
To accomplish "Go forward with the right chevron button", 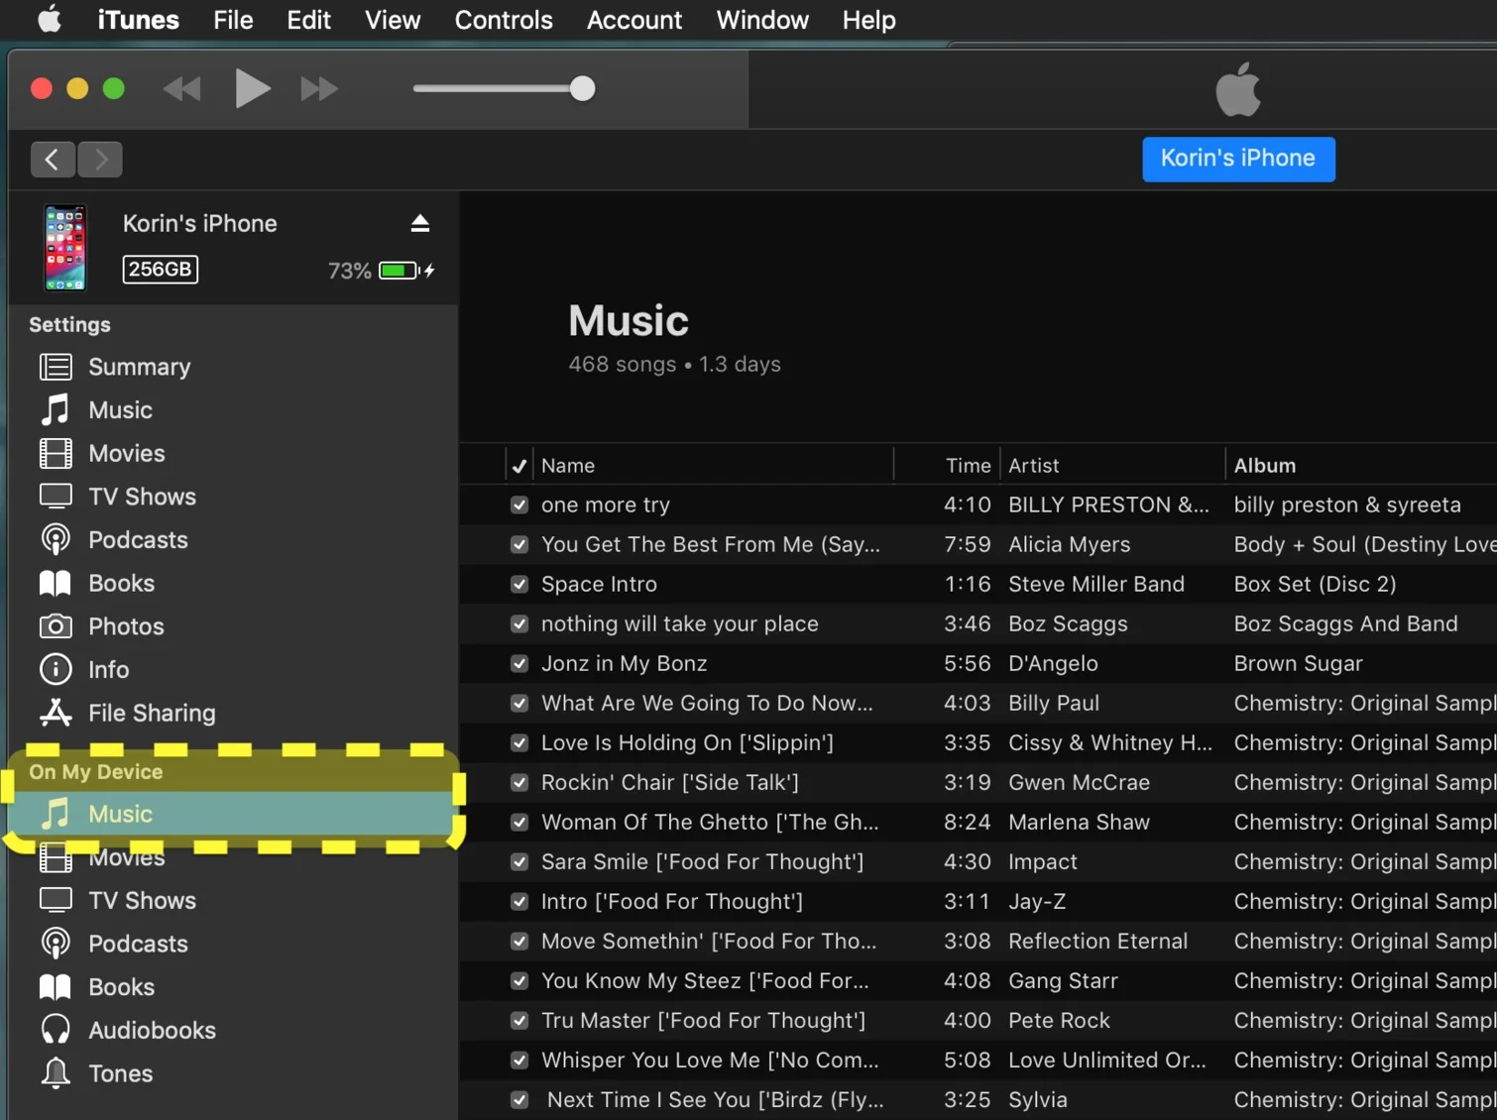I will (100, 159).
